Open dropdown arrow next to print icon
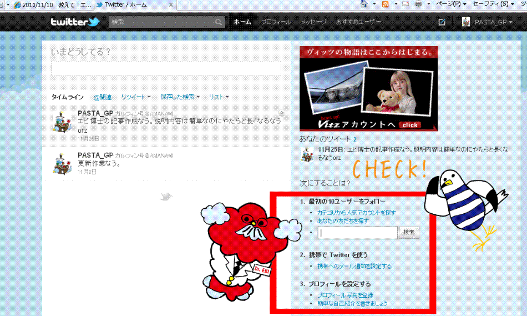Screen dimensions: 527x316 point(428,4)
